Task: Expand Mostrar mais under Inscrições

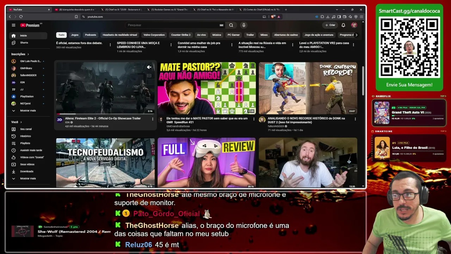Action: pyautogui.click(x=29, y=111)
